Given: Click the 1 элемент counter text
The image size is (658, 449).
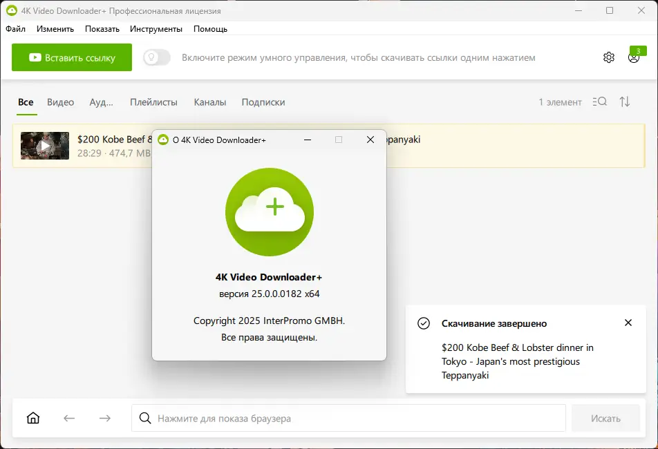Looking at the screenshot, I should click(561, 102).
